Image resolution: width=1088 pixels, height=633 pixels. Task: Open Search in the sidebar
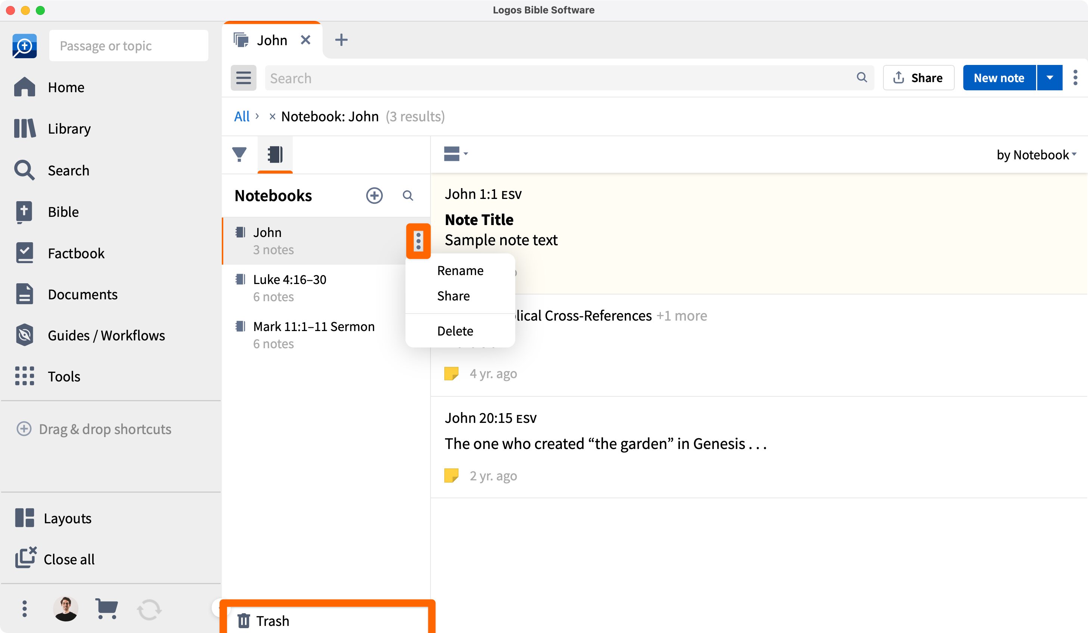coord(52,171)
